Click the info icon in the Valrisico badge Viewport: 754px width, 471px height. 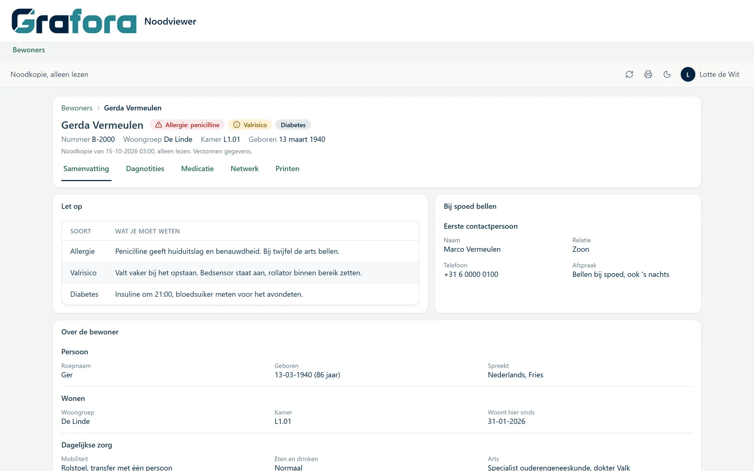[236, 125]
